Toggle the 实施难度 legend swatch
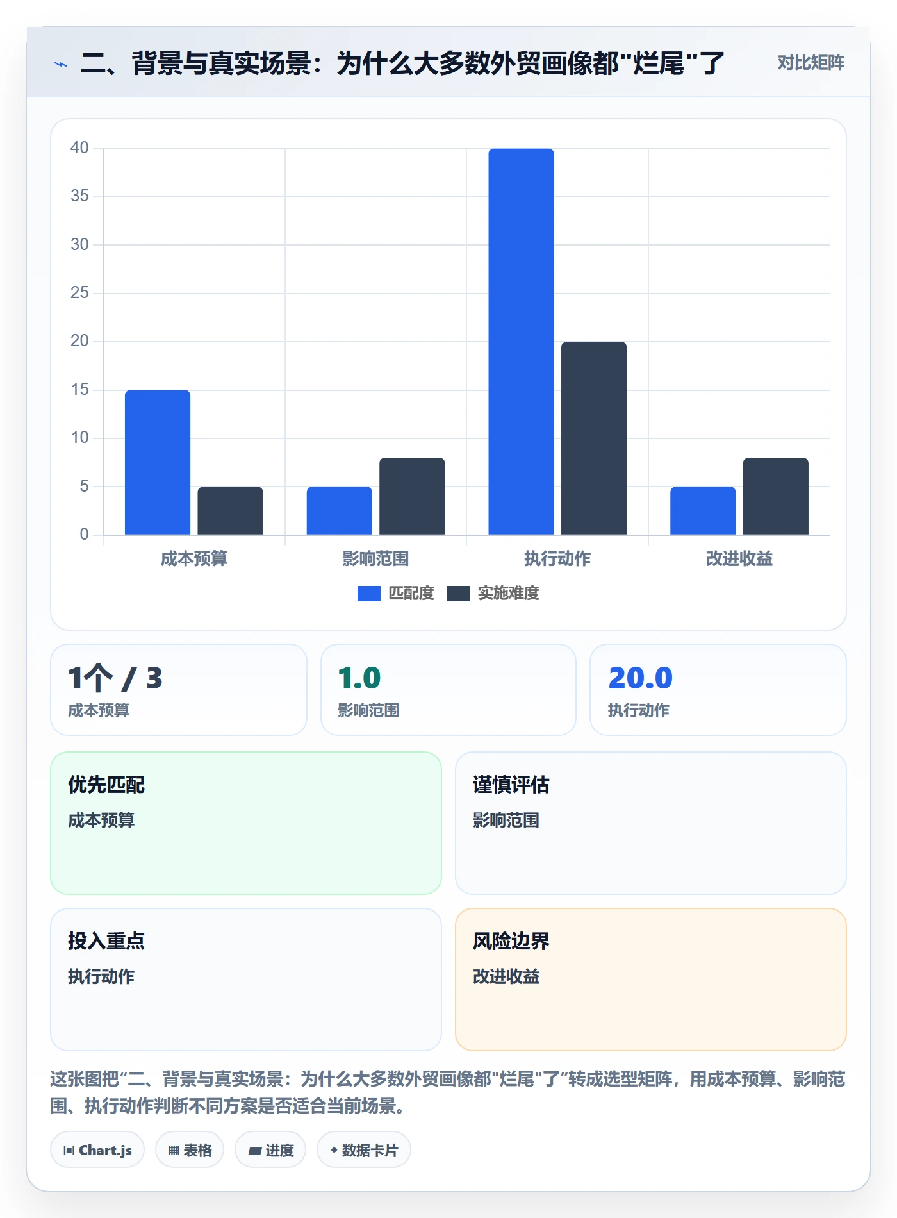The height and width of the screenshot is (1218, 897). 458,594
